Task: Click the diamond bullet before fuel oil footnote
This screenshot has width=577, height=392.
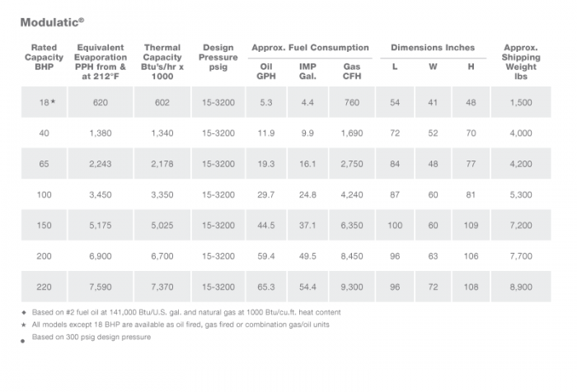Action: [24, 313]
